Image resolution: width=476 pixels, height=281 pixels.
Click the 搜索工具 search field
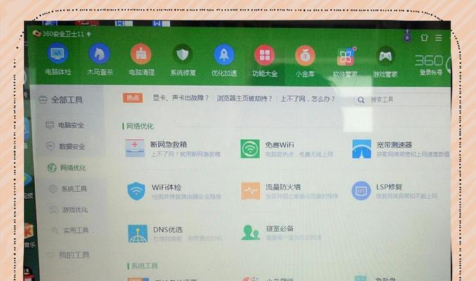click(x=404, y=100)
